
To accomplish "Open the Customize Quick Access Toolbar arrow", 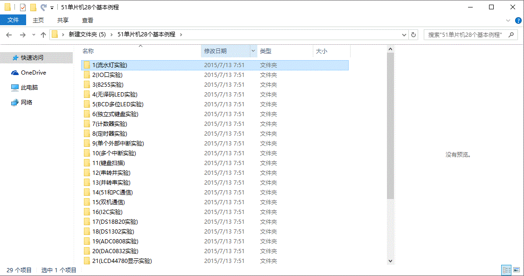I will pos(52,7).
